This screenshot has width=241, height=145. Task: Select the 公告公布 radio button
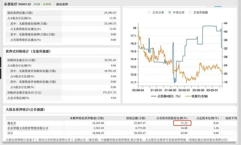click(x=149, y=12)
